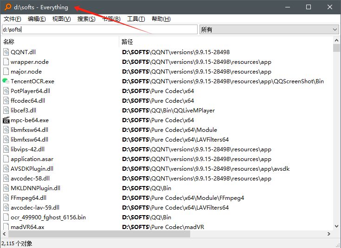Open the 帮助(H) menu
Screen dimensions: 341x248
click(x=161, y=19)
